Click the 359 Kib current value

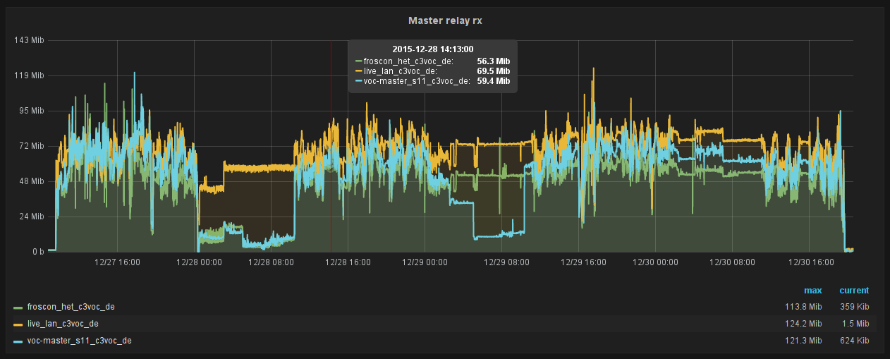point(854,307)
